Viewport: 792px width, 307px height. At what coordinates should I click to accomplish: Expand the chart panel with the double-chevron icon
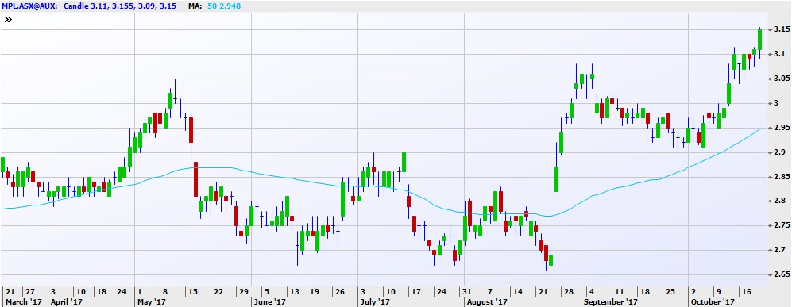(x=8, y=20)
